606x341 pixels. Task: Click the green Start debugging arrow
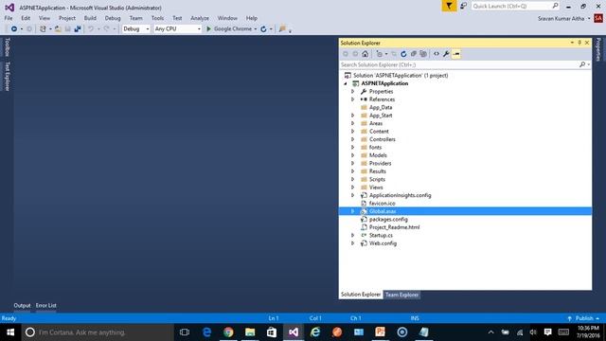pyautogui.click(x=208, y=29)
